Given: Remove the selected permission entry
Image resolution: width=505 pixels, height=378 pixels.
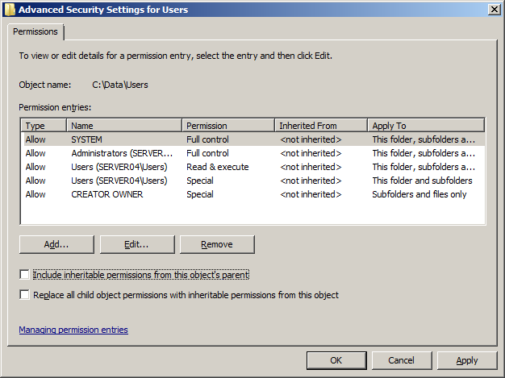Looking at the screenshot, I should 216,244.
